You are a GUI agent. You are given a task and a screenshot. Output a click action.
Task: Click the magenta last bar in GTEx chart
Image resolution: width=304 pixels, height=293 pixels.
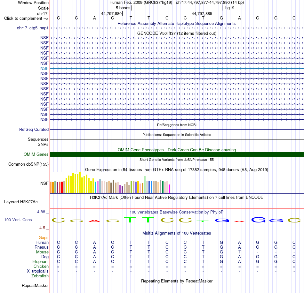point(170,189)
